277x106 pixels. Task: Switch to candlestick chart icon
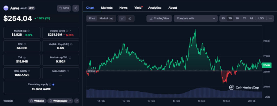130,19
